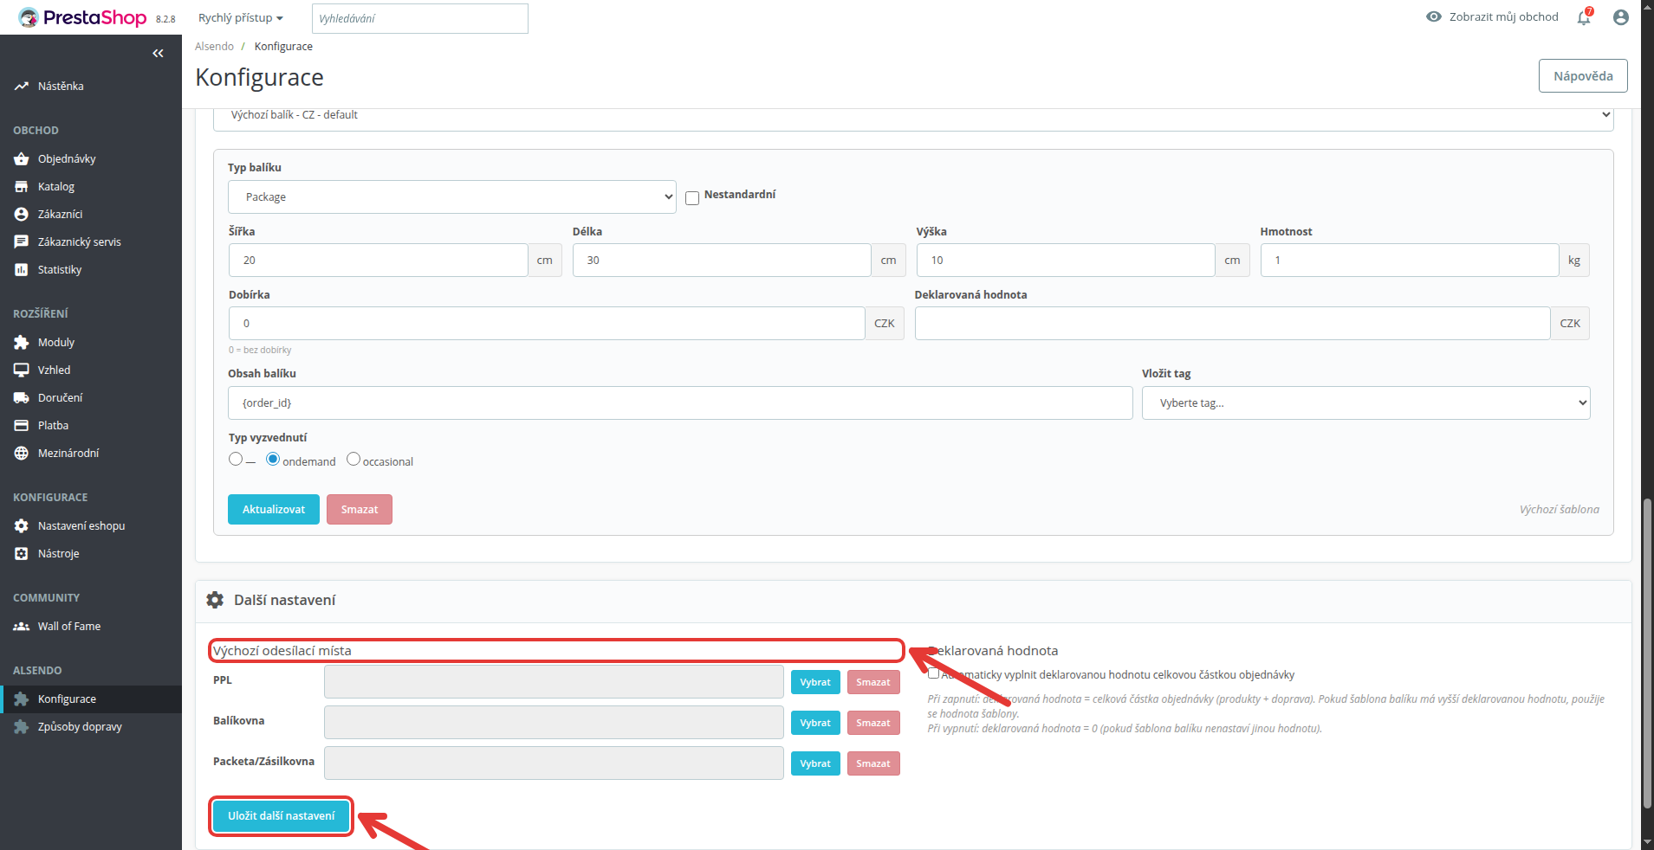The height and width of the screenshot is (850, 1654).
Task: Focus the Dobírka input field
Action: click(547, 324)
